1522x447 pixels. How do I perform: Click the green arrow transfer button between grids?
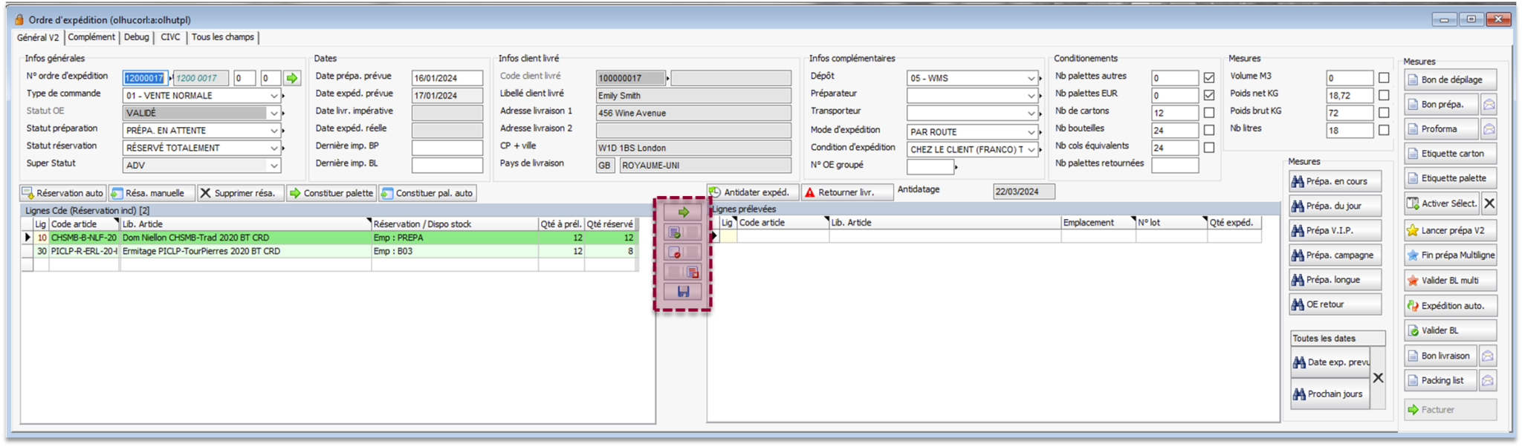click(682, 212)
